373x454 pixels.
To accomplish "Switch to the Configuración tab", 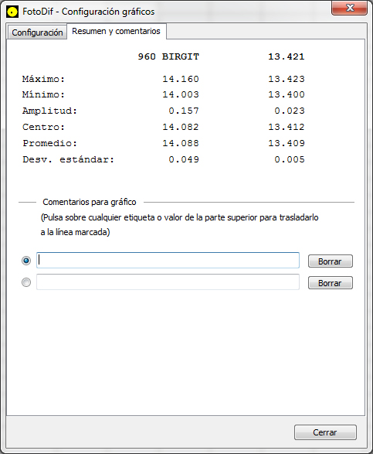I will 37,32.
